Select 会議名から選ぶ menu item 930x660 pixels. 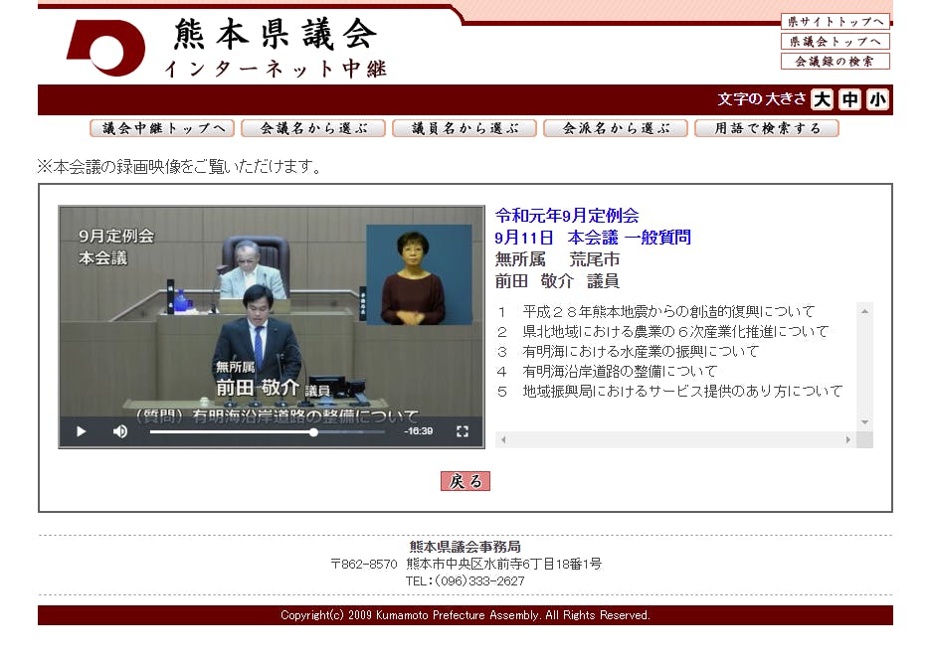click(x=313, y=128)
